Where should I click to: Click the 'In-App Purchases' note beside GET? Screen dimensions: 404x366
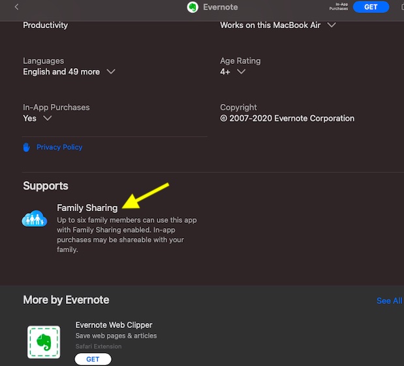pyautogui.click(x=338, y=7)
